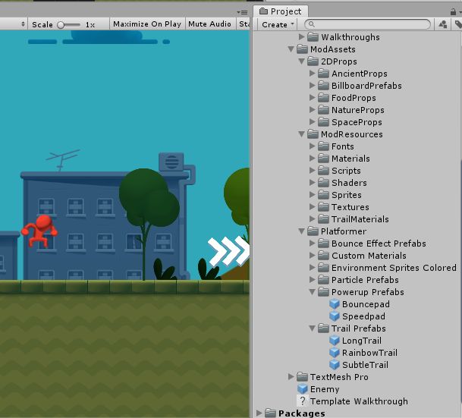The image size is (462, 418).
Task: Select the Speedpad prefab cube icon
Action: click(x=335, y=316)
